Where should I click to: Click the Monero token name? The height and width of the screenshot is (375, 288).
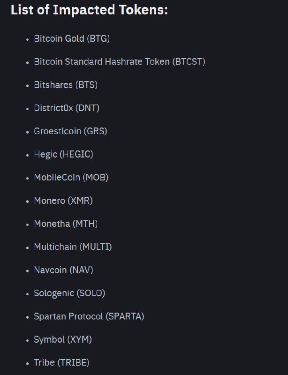[49, 201]
